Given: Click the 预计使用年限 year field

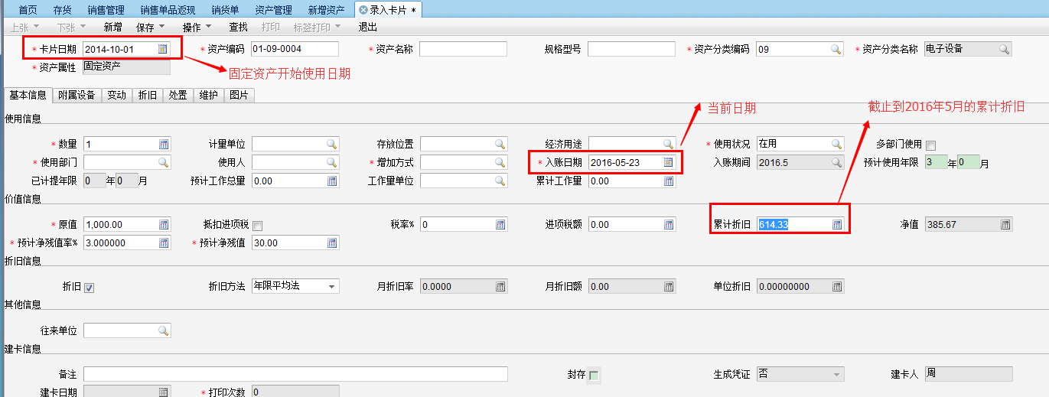Looking at the screenshot, I should pos(936,162).
